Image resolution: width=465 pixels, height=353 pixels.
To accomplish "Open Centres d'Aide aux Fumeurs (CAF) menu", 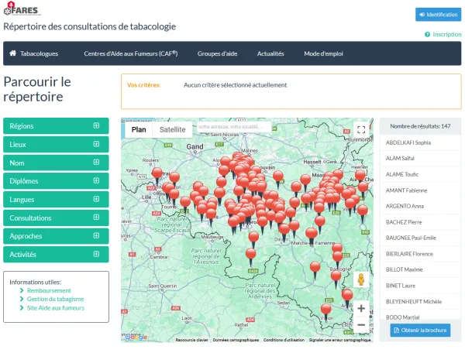I will [131, 53].
